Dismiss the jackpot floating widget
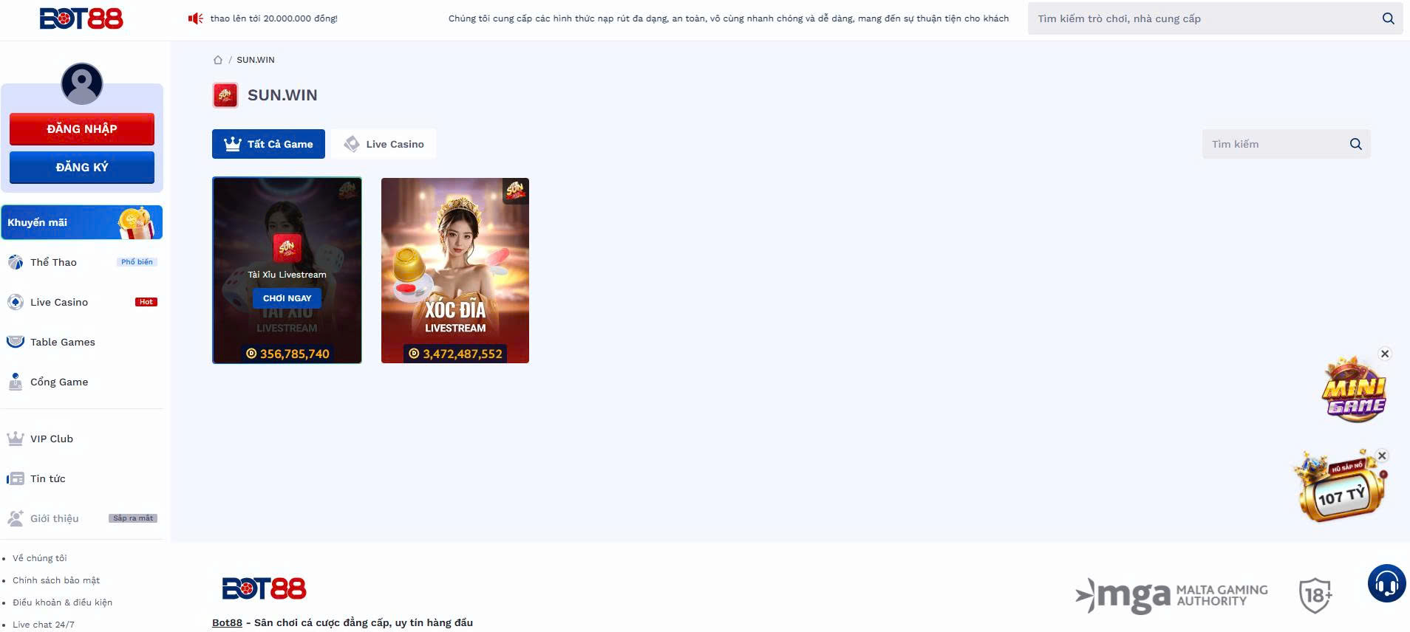The width and height of the screenshot is (1410, 632). coord(1382,456)
